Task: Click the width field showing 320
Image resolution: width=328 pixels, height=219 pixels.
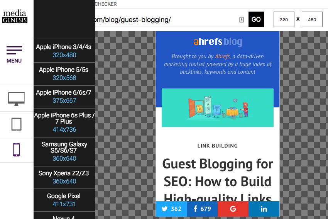Action: tap(284, 19)
